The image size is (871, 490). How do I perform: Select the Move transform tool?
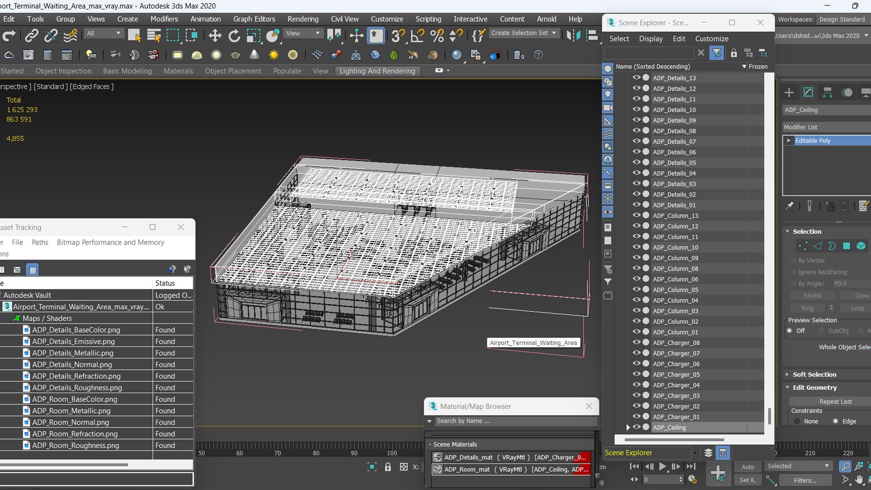(x=215, y=35)
